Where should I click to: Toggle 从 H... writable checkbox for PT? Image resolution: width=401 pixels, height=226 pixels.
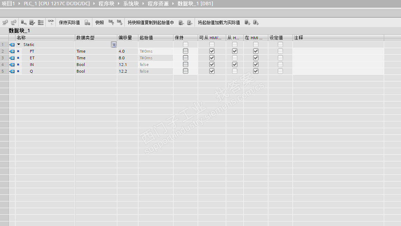[x=235, y=51]
